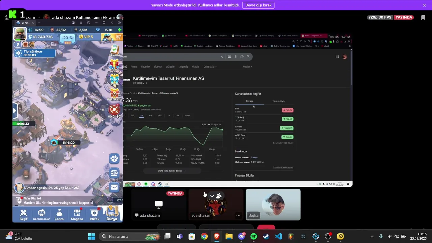Tap the white up-arrow buff icon

[18, 44]
